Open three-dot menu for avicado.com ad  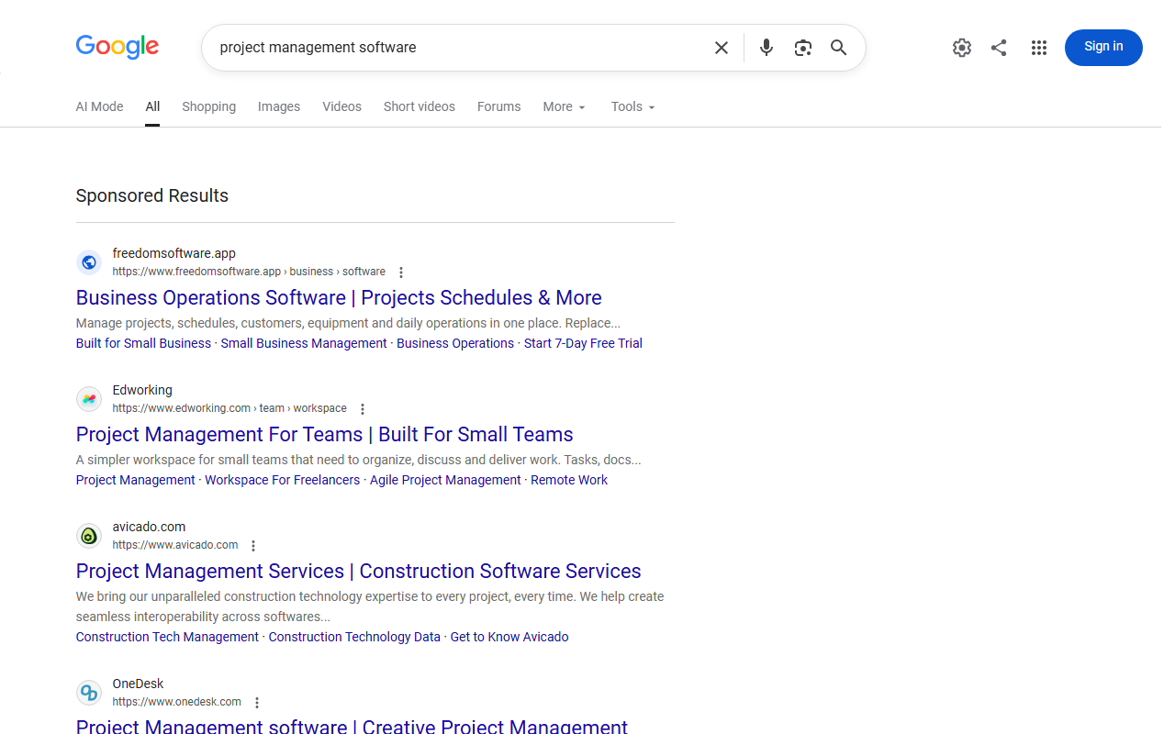pyautogui.click(x=253, y=546)
